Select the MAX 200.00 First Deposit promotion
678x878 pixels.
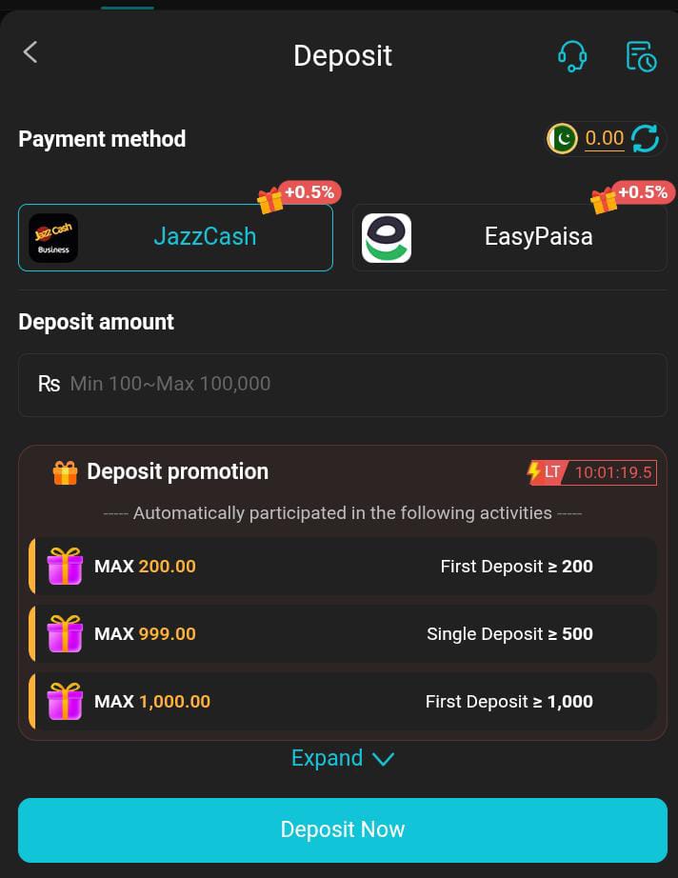tap(343, 566)
